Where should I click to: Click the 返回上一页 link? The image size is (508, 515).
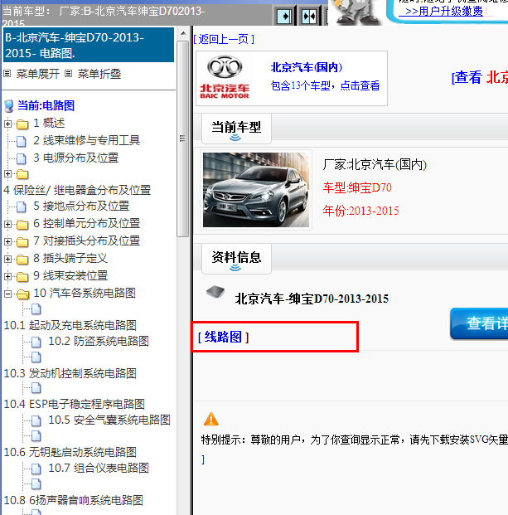click(224, 39)
